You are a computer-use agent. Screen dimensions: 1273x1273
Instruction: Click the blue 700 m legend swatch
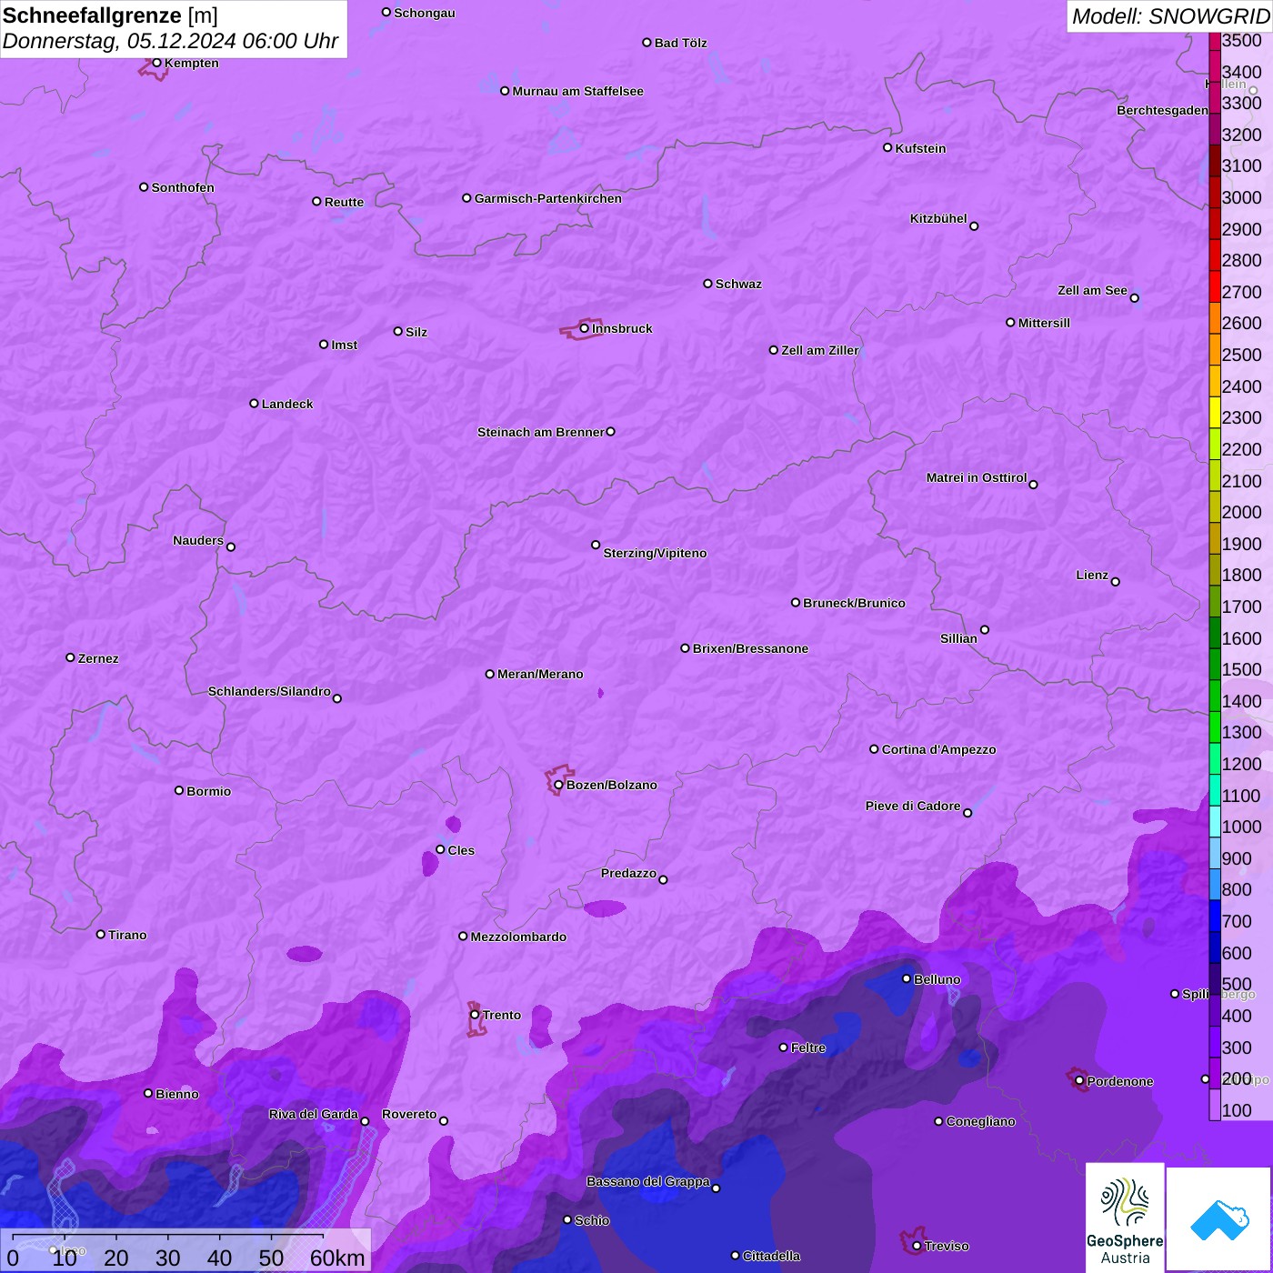tap(1215, 916)
